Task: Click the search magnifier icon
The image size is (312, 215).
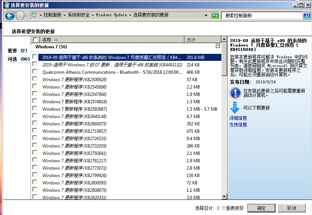Action: pos(307,15)
